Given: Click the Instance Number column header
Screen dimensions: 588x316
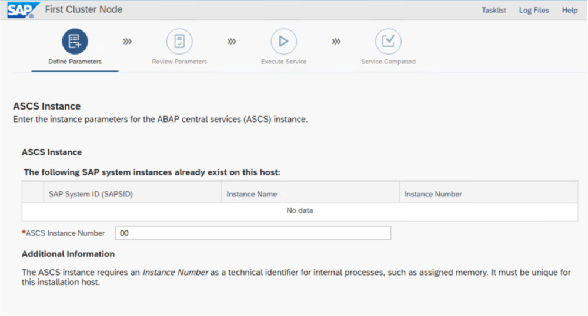Looking at the screenshot, I should 433,194.
